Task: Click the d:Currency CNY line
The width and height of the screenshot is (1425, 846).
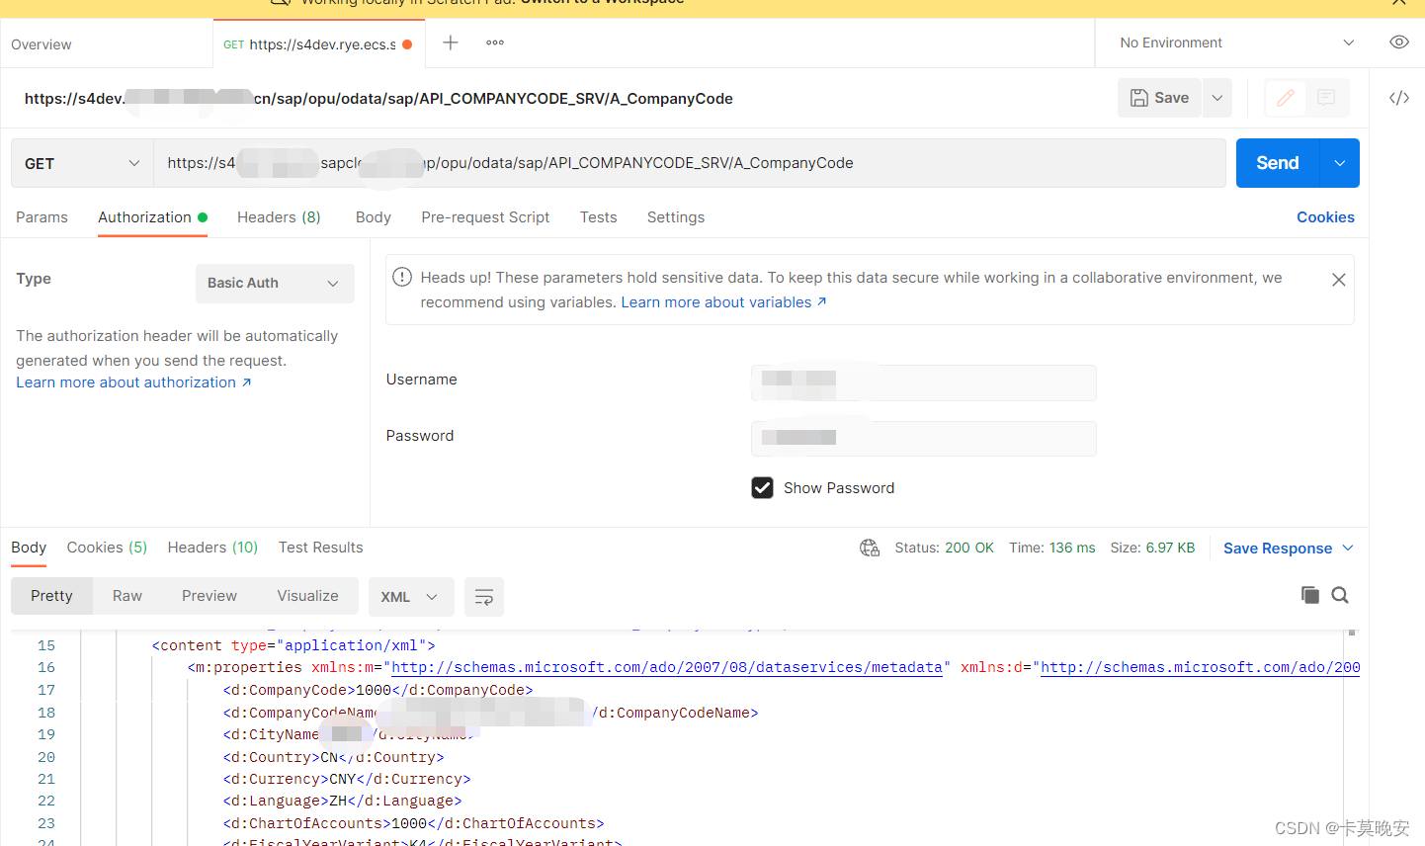Action: pos(347,779)
